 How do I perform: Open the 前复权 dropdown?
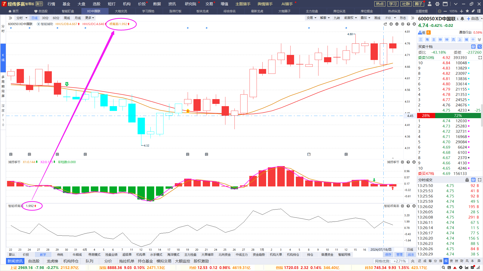pyautogui.click(x=350, y=18)
